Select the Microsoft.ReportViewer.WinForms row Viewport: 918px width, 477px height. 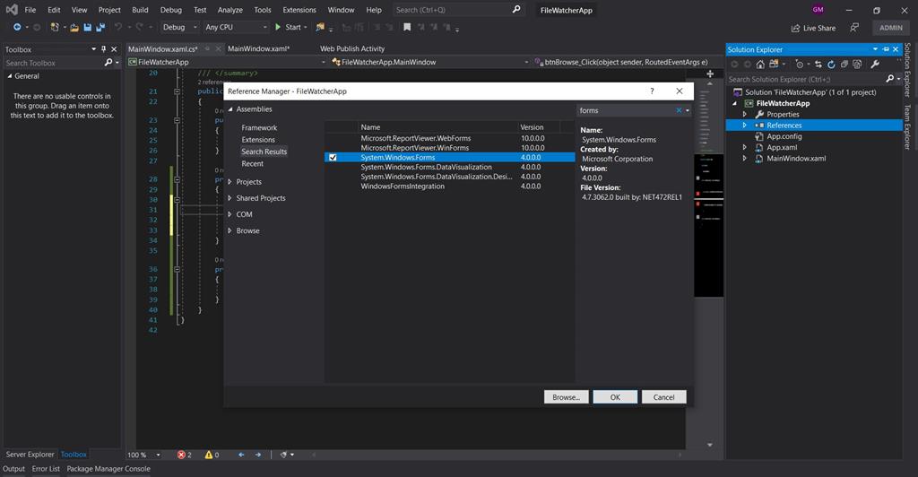click(x=450, y=148)
